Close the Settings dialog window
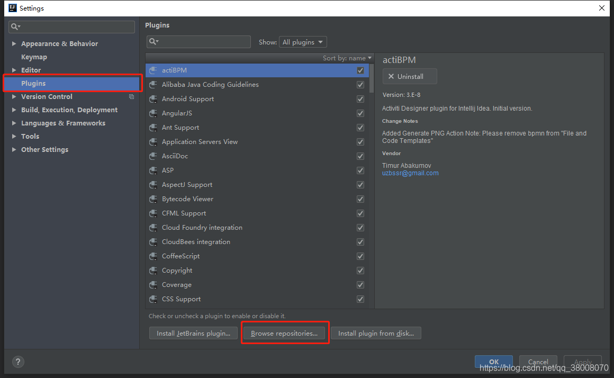 click(x=602, y=8)
